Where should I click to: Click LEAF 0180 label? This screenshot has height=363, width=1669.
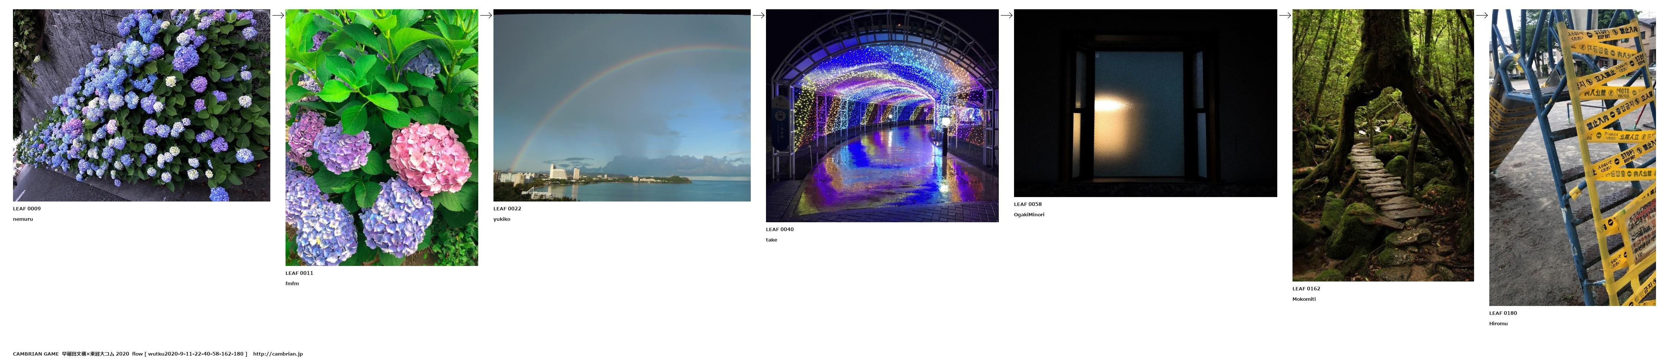point(1503,313)
